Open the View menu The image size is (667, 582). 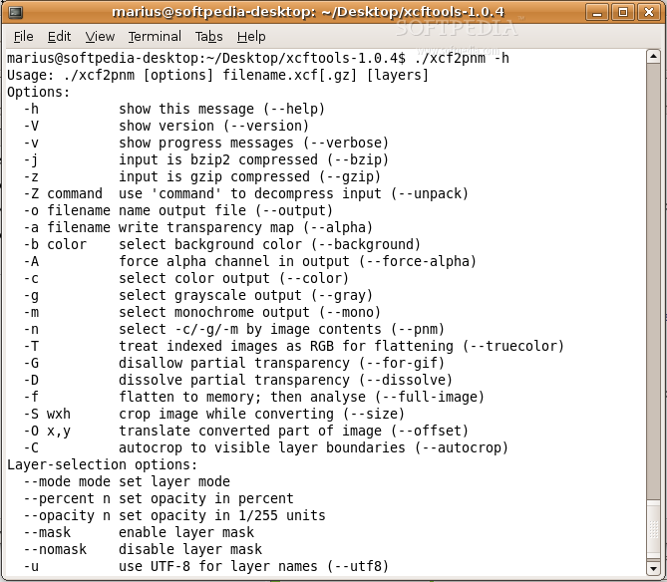[x=100, y=36]
